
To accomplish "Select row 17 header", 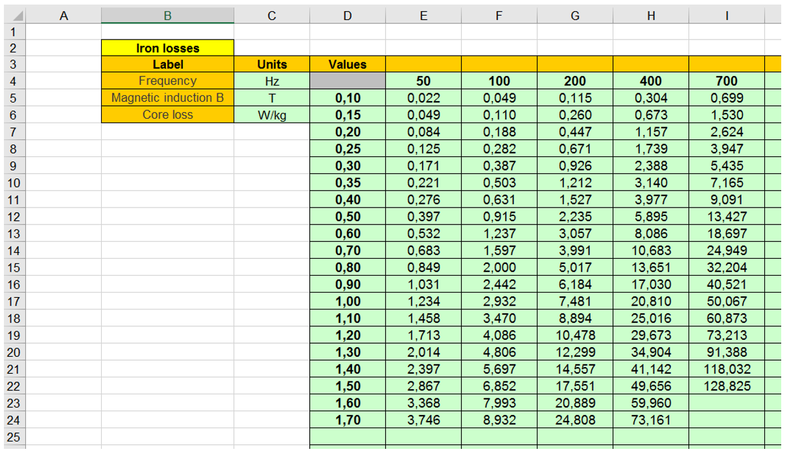I will (x=14, y=302).
